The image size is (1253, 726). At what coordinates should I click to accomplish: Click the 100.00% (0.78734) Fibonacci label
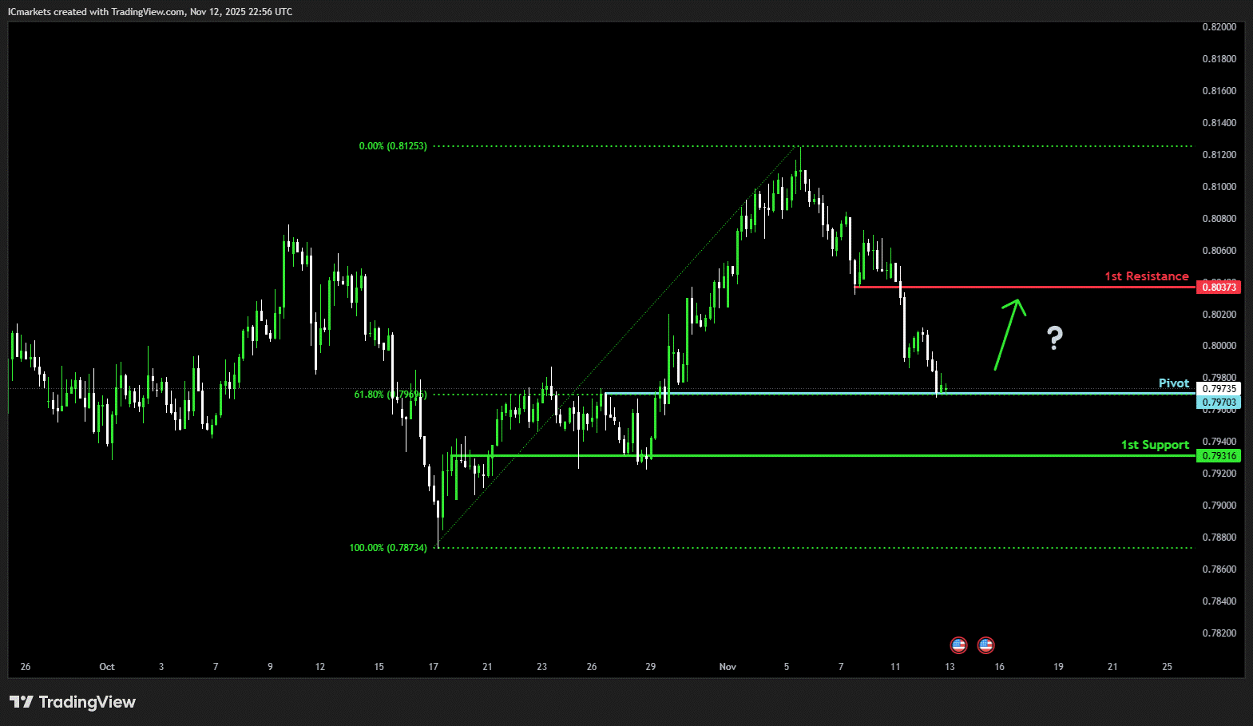(387, 548)
